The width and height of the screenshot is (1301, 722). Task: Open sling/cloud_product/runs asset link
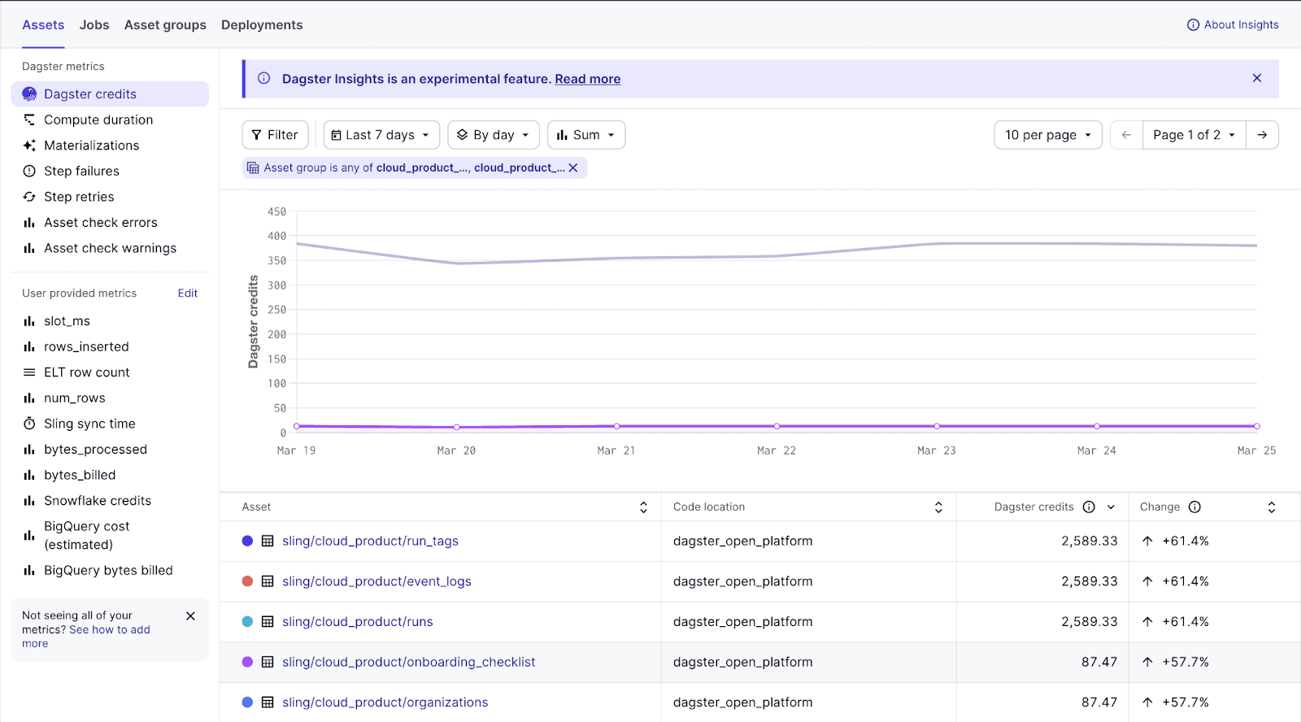click(x=357, y=622)
